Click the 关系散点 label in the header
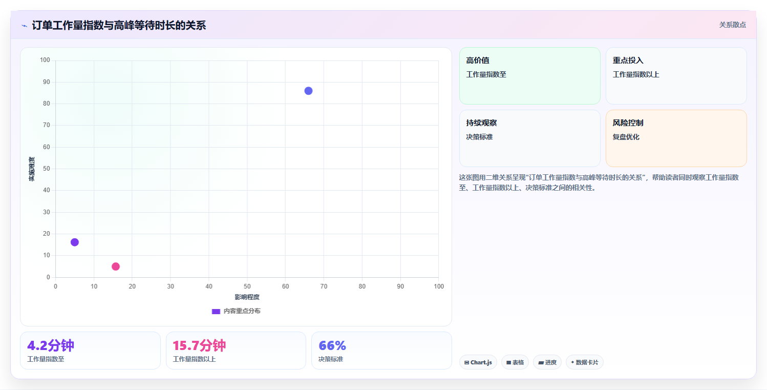This screenshot has height=390, width=767. [732, 25]
